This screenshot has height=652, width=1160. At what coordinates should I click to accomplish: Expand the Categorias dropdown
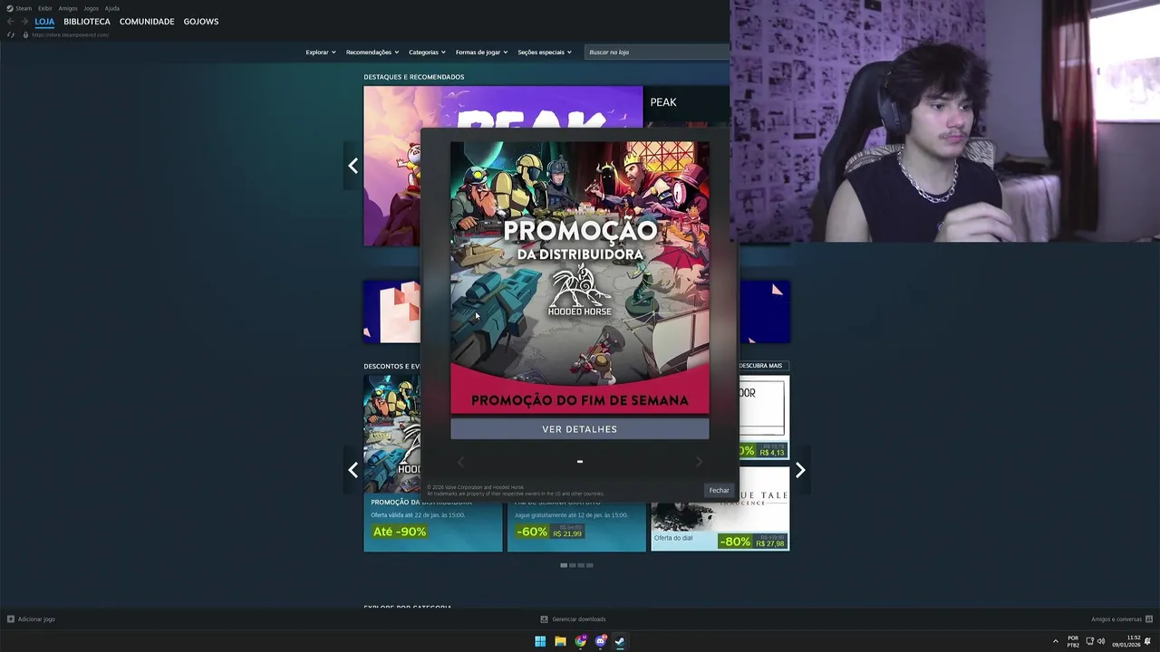click(x=427, y=53)
